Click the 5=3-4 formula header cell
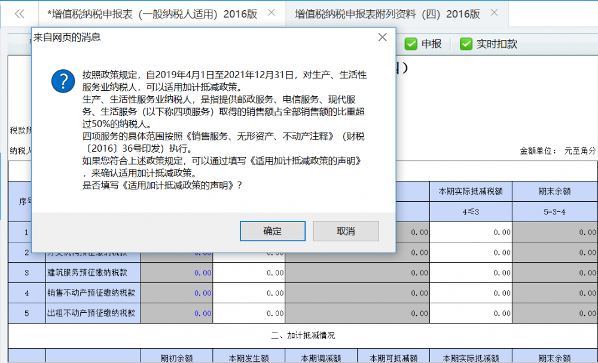The width and height of the screenshot is (598, 363). pos(554,212)
